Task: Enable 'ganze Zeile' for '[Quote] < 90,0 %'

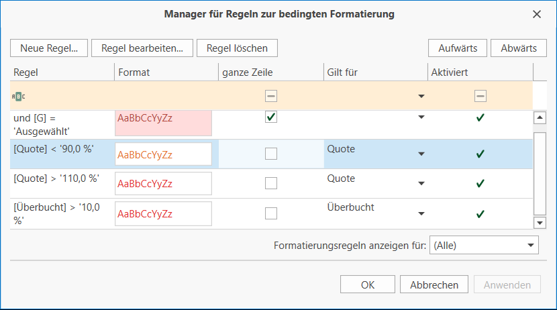Action: point(271,154)
